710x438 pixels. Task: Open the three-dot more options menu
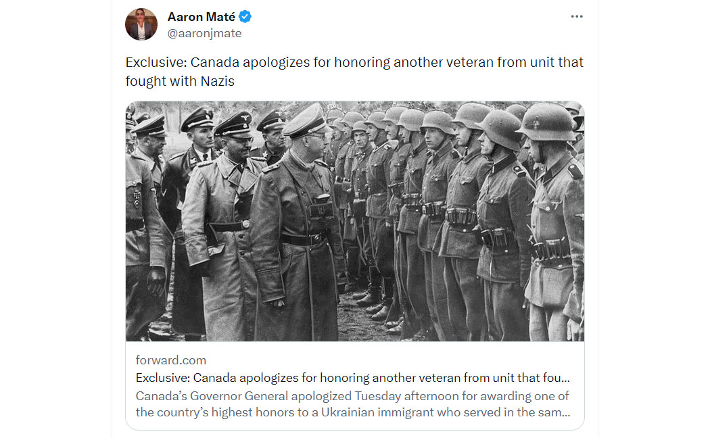click(576, 16)
